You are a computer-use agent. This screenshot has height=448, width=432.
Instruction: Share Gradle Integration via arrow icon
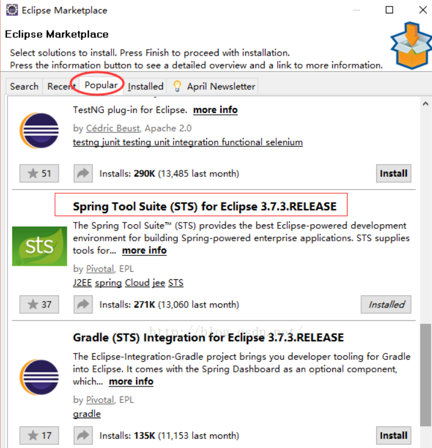[83, 436]
